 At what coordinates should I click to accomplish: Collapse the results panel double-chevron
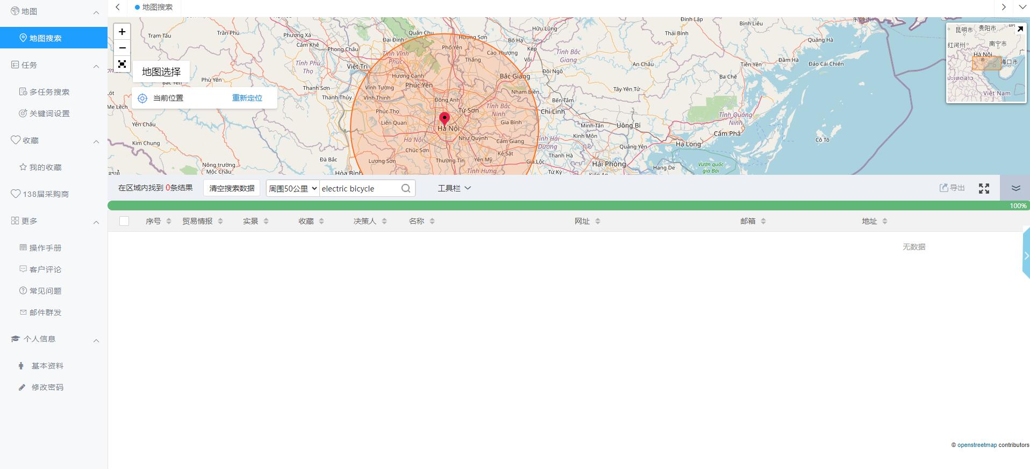pyautogui.click(x=1015, y=188)
